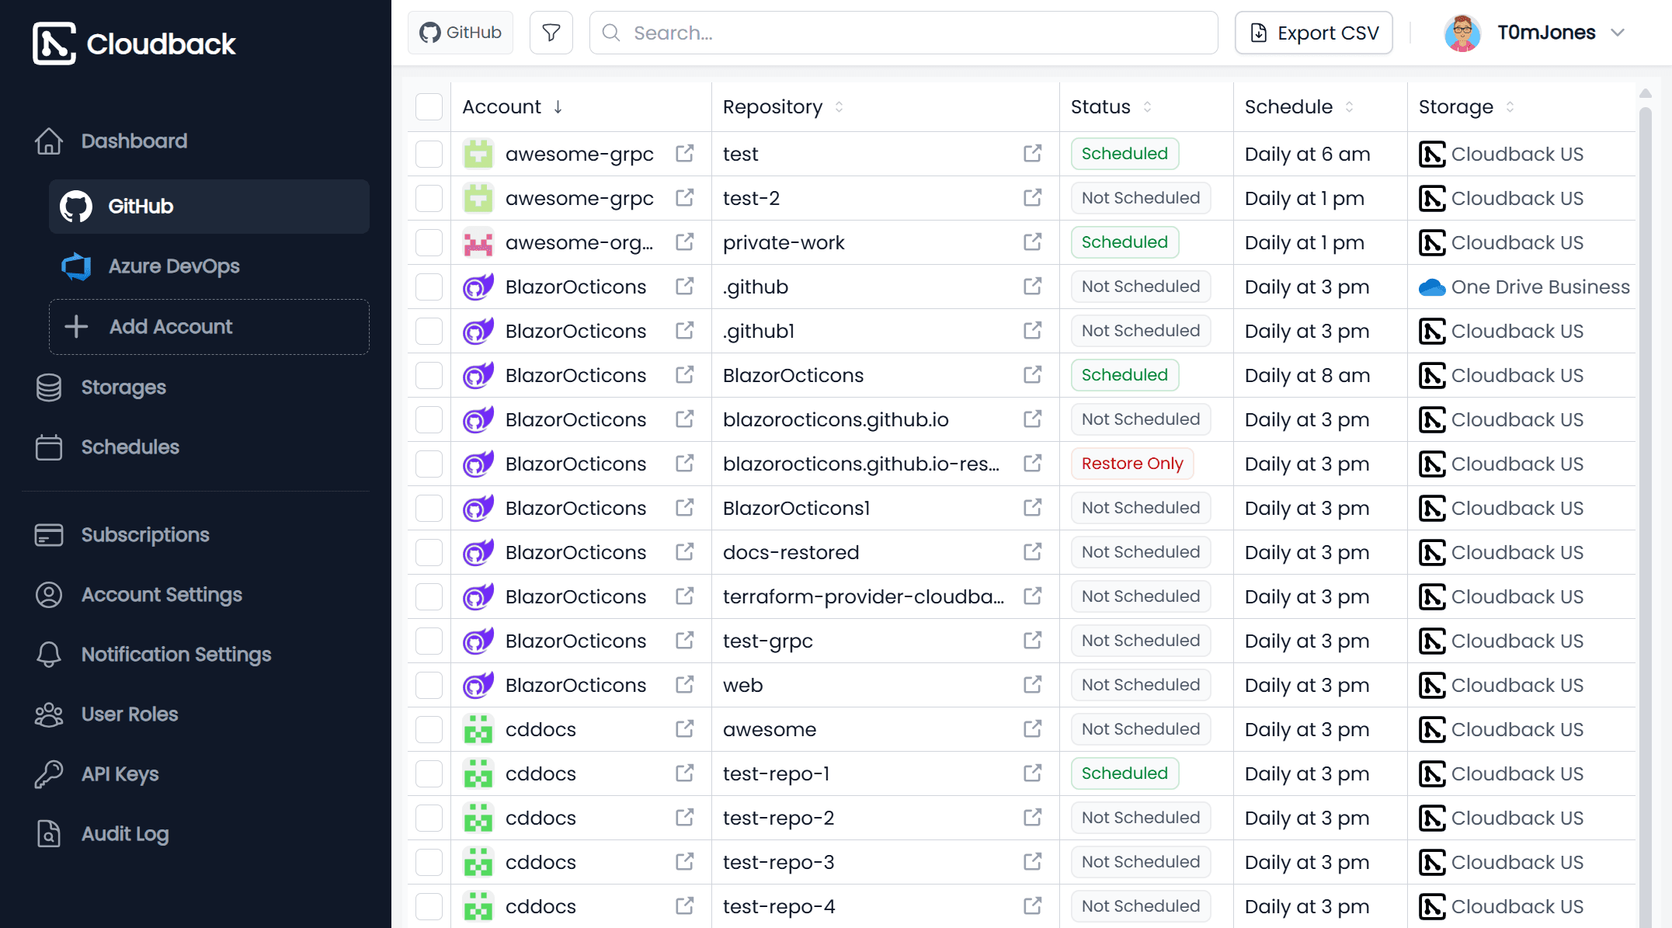Screen dimensions: 1672x928
Task: Open external link for docs-restored repository
Action: point(1032,552)
